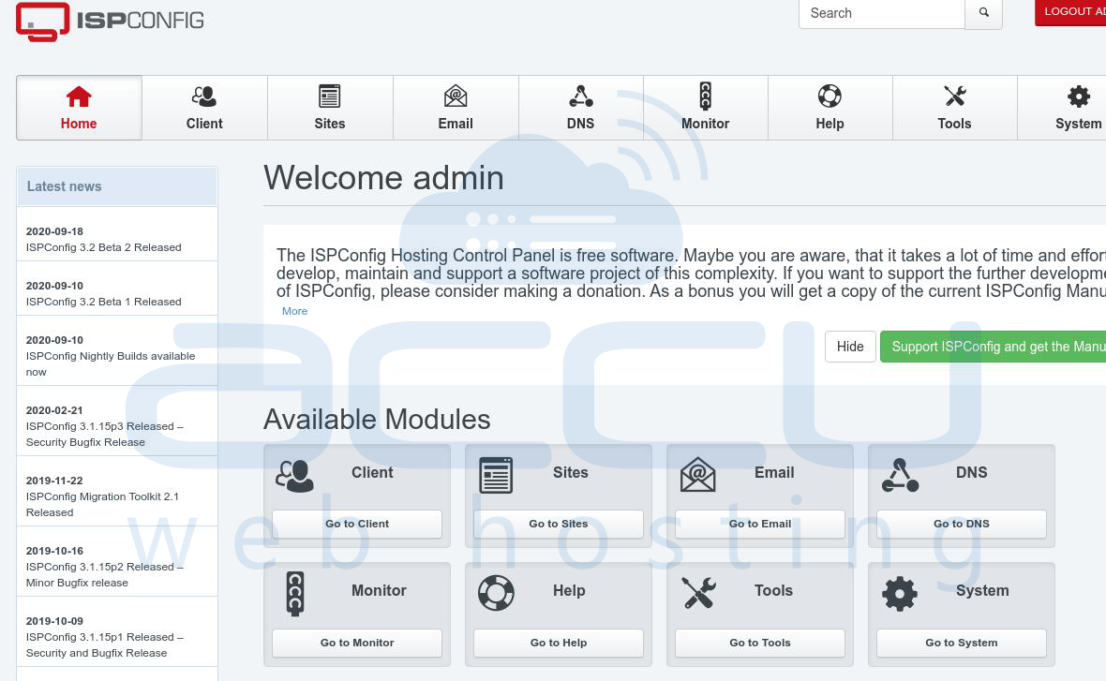Switch to the DNS tab label
This screenshot has height=681, width=1106.
coord(580,124)
